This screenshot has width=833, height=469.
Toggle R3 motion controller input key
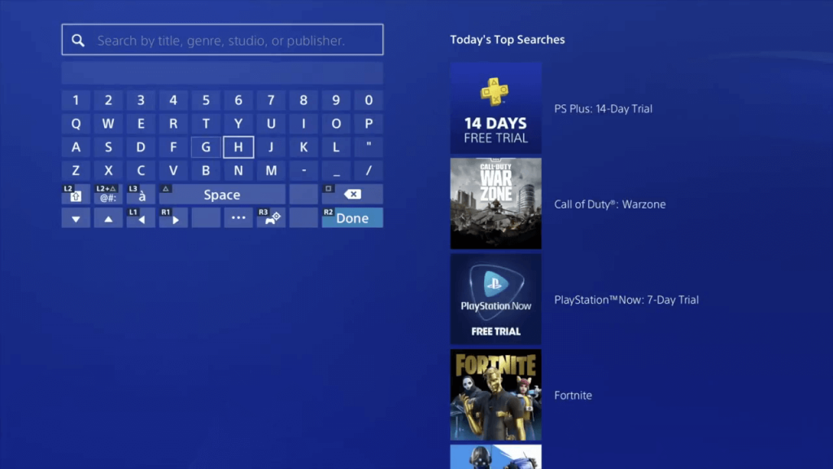click(271, 217)
